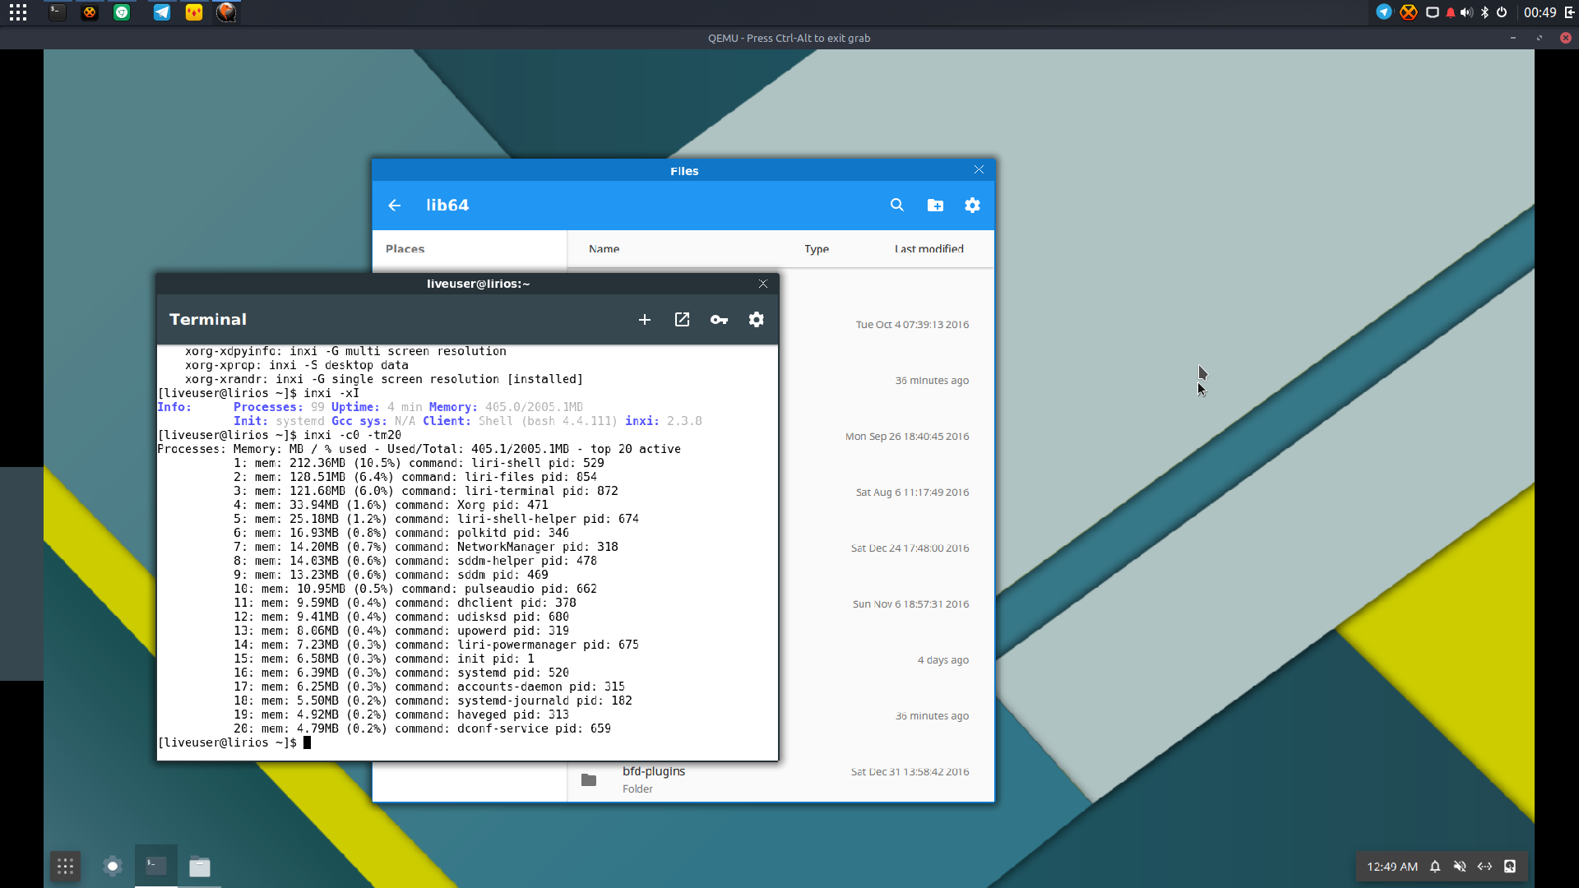The image size is (1579, 888).
Task: Click '4 days ago' file entry
Action: click(x=943, y=660)
